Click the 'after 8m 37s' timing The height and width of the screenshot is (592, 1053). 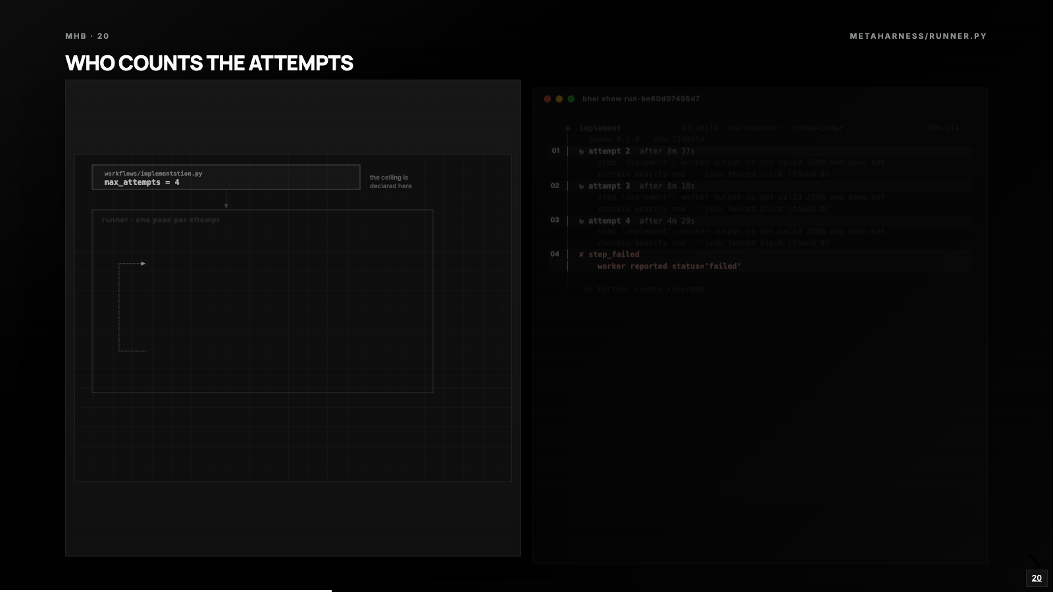tap(667, 151)
